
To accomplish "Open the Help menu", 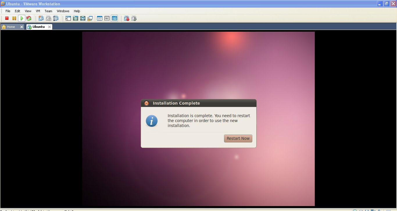I will [77, 11].
